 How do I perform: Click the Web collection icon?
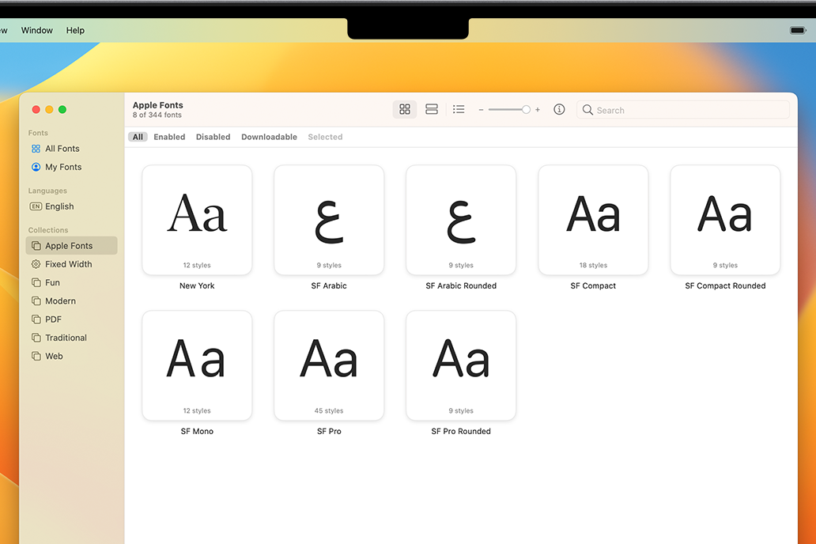click(x=36, y=356)
